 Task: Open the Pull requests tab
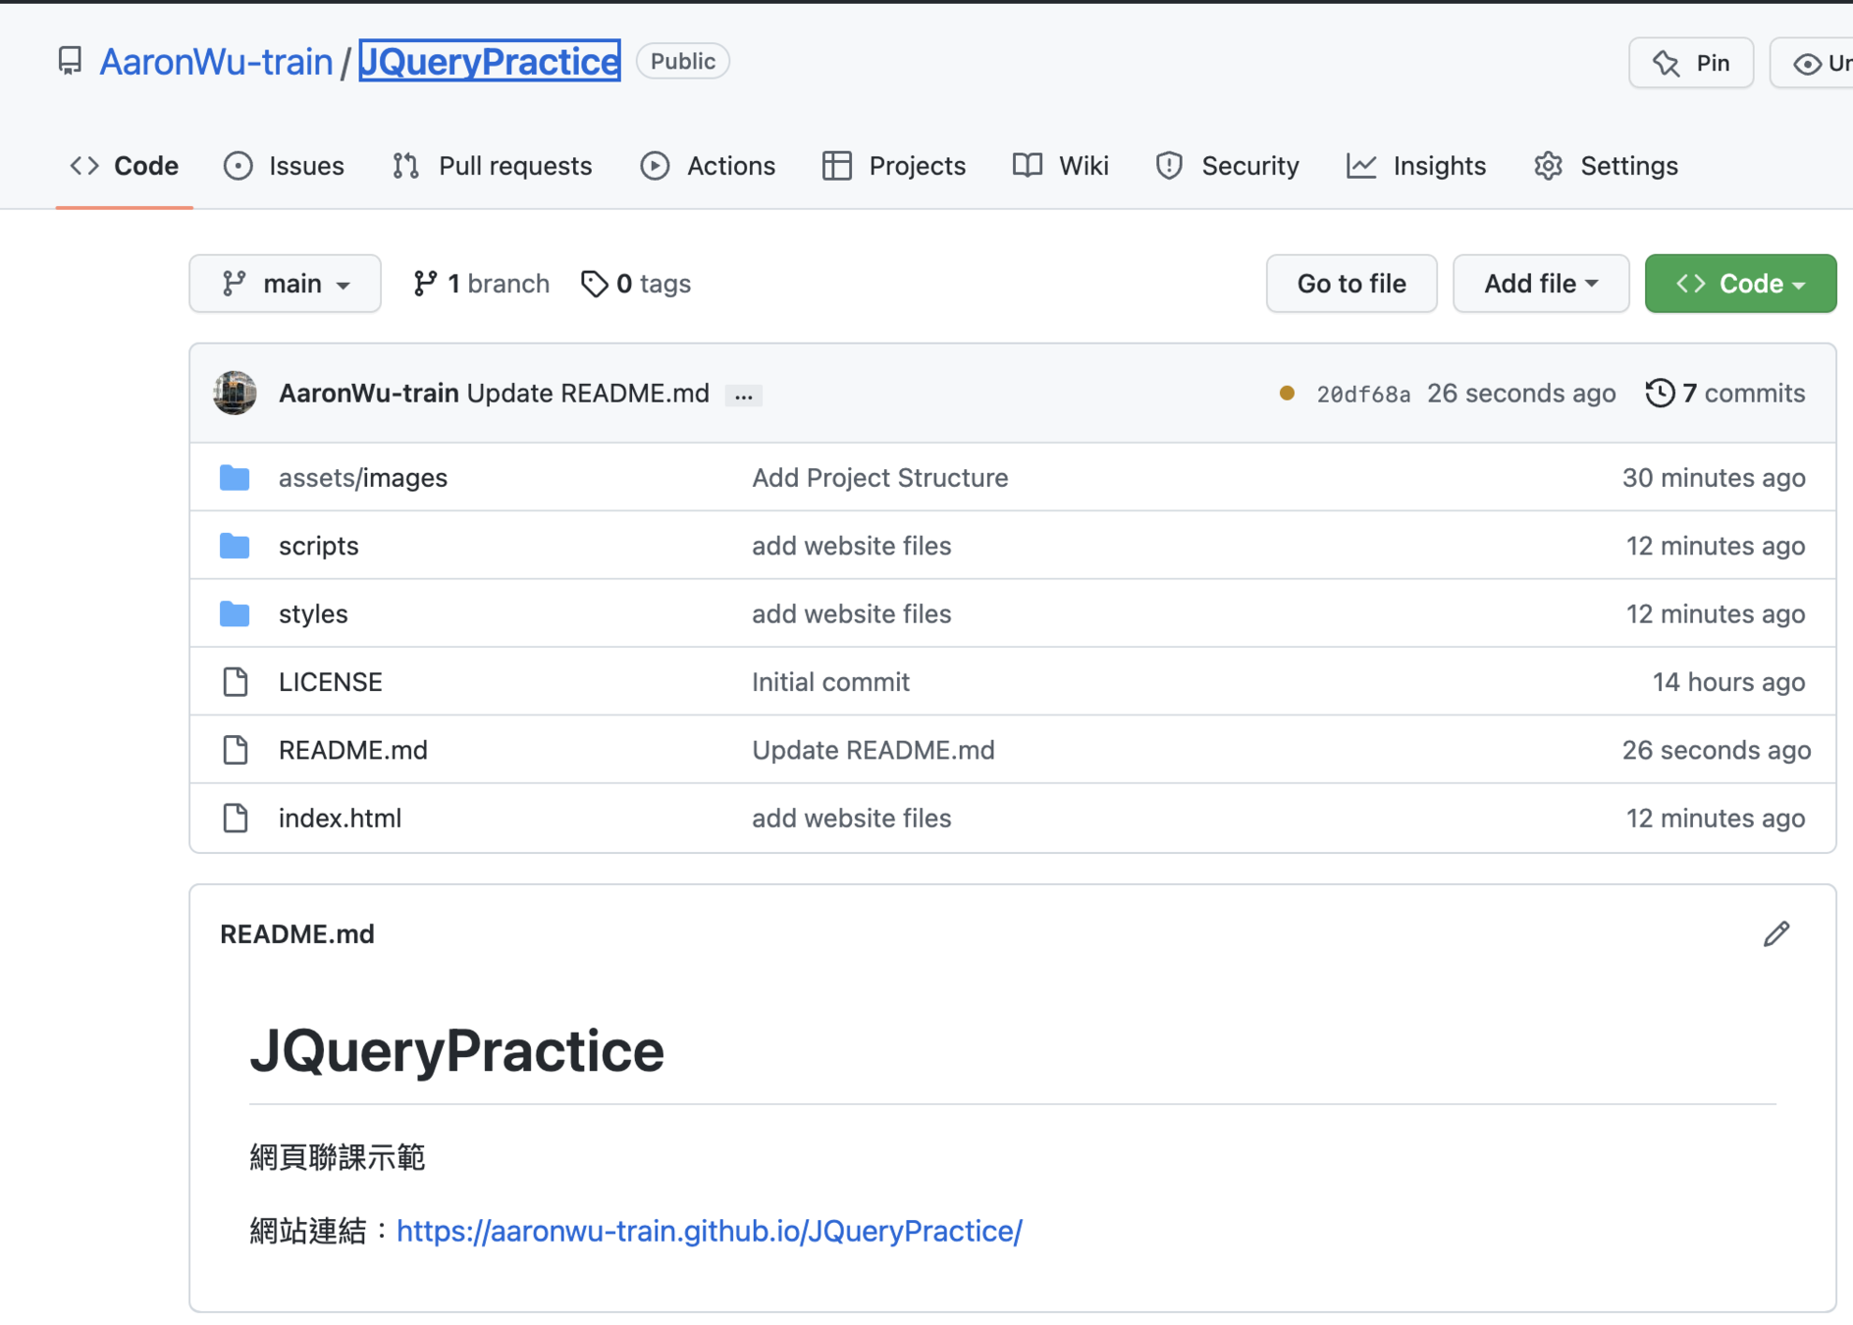(x=492, y=166)
